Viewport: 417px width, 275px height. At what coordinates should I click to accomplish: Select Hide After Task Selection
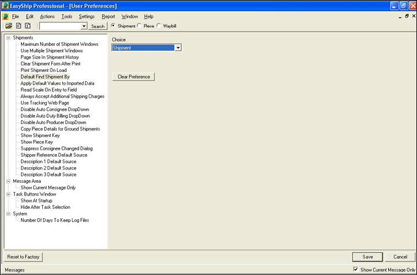(x=45, y=207)
